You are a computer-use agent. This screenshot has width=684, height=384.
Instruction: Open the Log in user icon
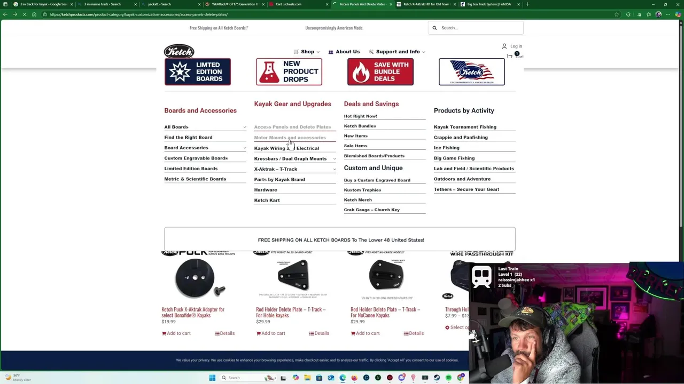504,46
